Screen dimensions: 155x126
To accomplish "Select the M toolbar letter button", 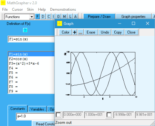I will (x=64, y=17).
